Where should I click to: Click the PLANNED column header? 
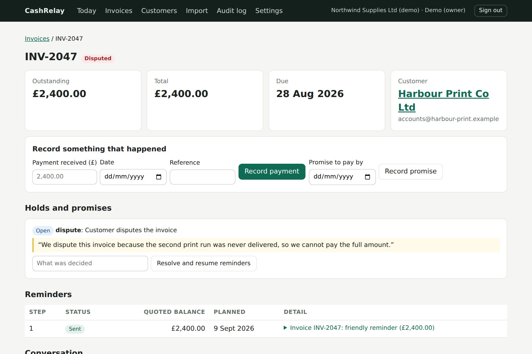click(x=230, y=312)
